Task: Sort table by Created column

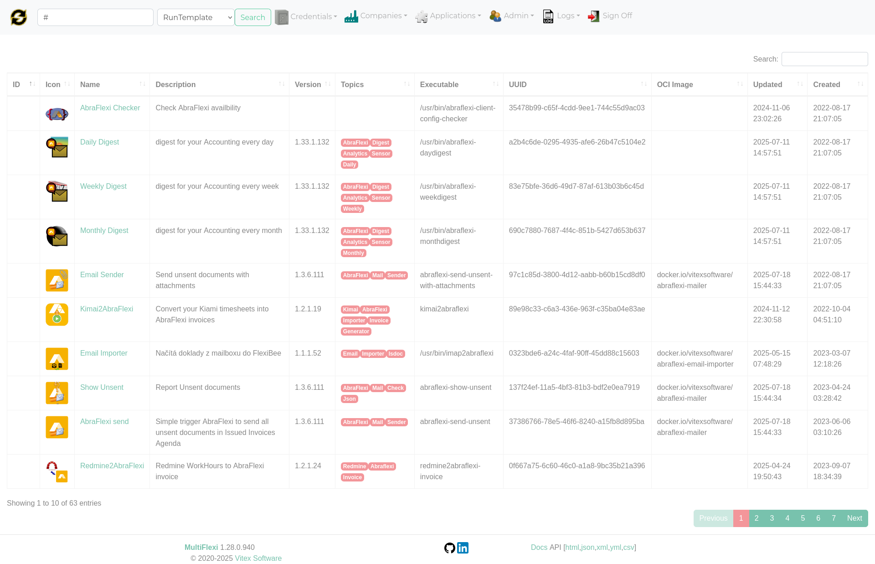Action: 837,84
